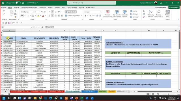
Task: Open the Fórmulas ribbon tab
Action: [x=43, y=7]
